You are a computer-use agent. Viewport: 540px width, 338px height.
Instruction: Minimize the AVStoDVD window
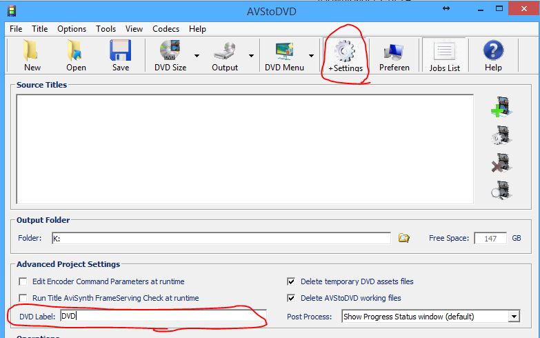coord(481,9)
